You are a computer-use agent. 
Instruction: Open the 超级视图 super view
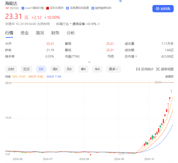(165, 69)
